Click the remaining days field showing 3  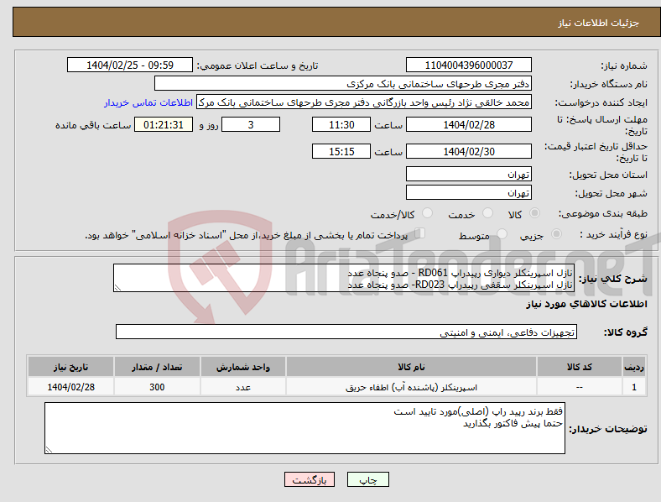251,124
